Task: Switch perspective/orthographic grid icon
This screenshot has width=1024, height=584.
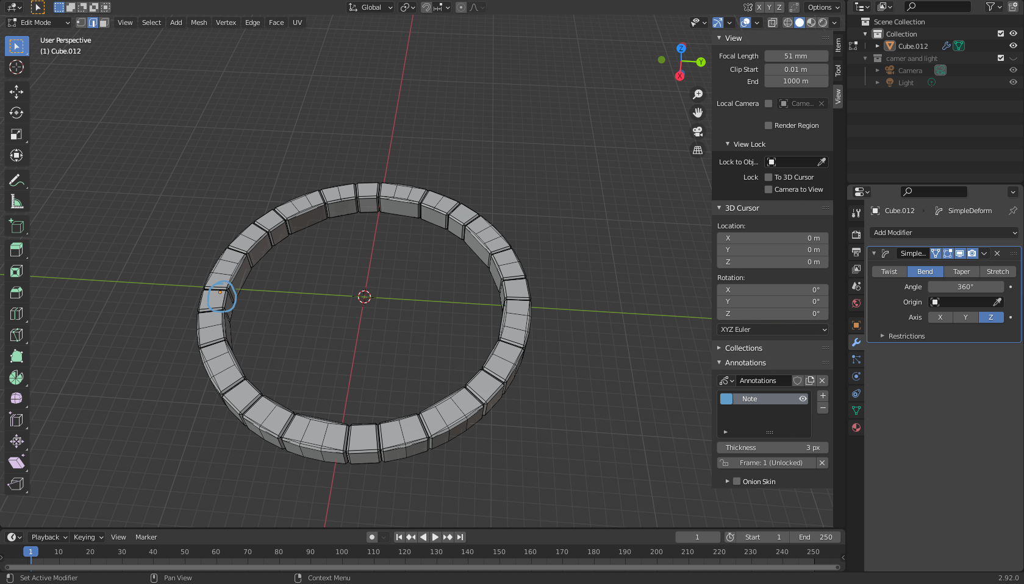Action: (x=698, y=150)
